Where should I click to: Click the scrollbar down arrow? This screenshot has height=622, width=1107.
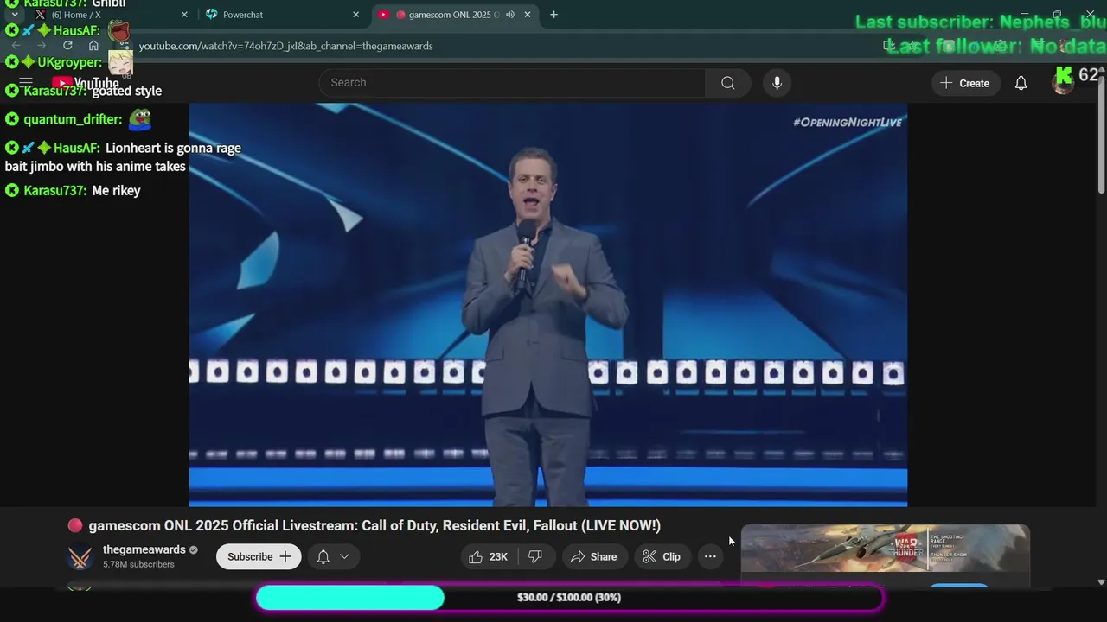tap(1101, 582)
